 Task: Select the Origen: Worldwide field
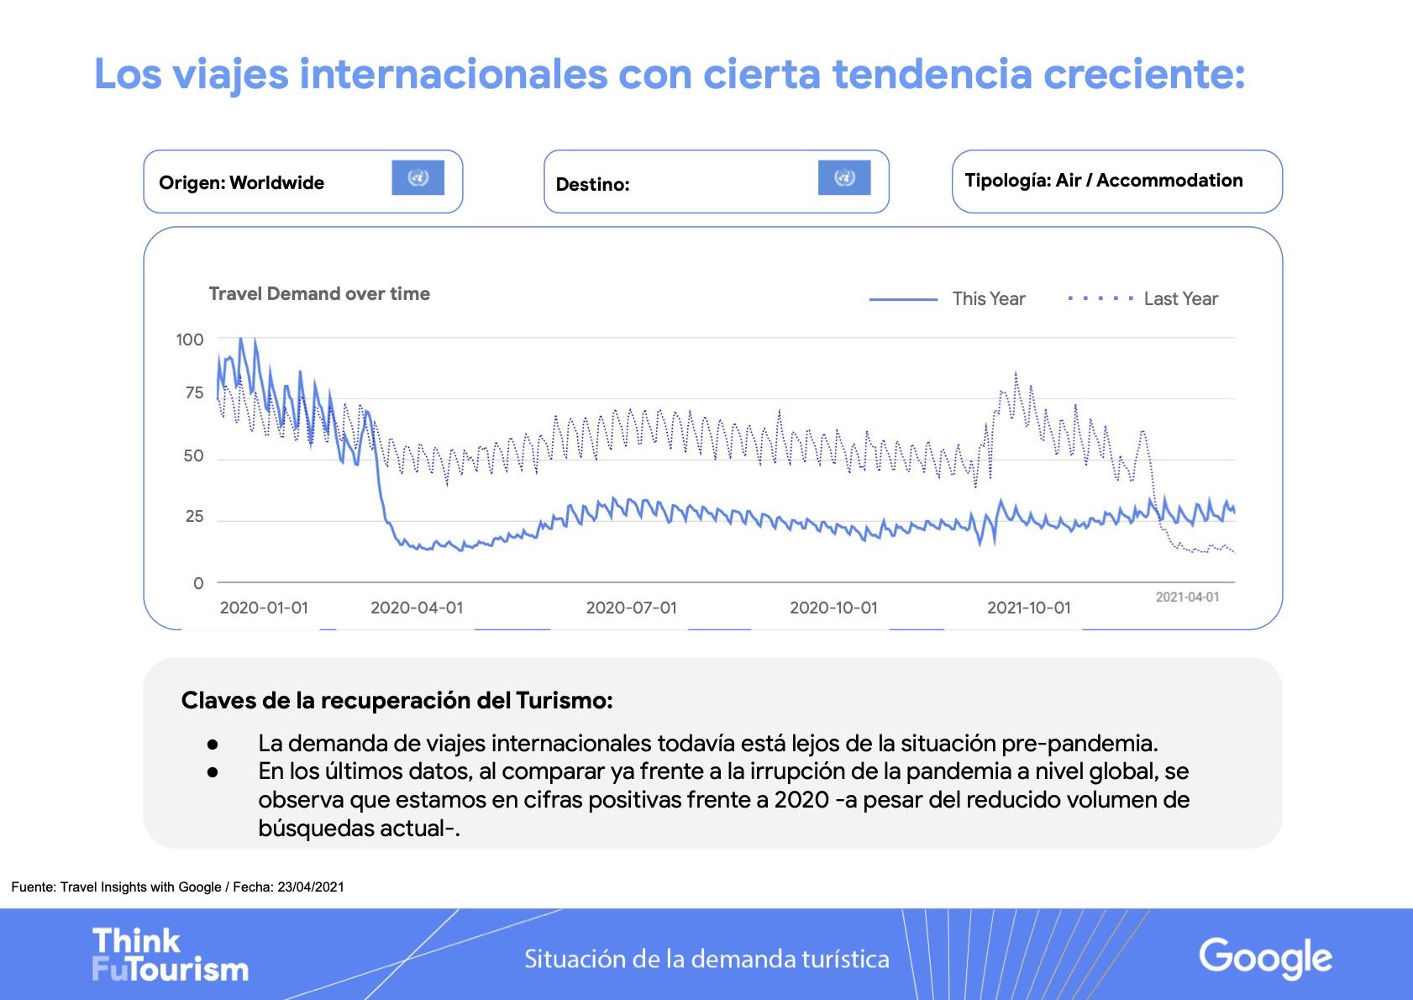[303, 182]
